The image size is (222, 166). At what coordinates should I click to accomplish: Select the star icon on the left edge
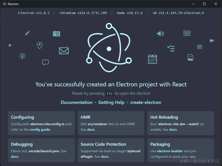pos(10,45)
